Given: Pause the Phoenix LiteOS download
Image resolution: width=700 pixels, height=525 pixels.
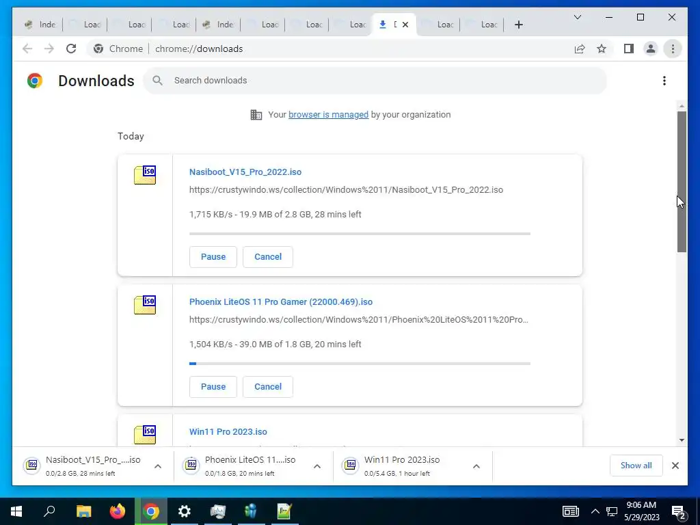Looking at the screenshot, I should click(x=213, y=387).
